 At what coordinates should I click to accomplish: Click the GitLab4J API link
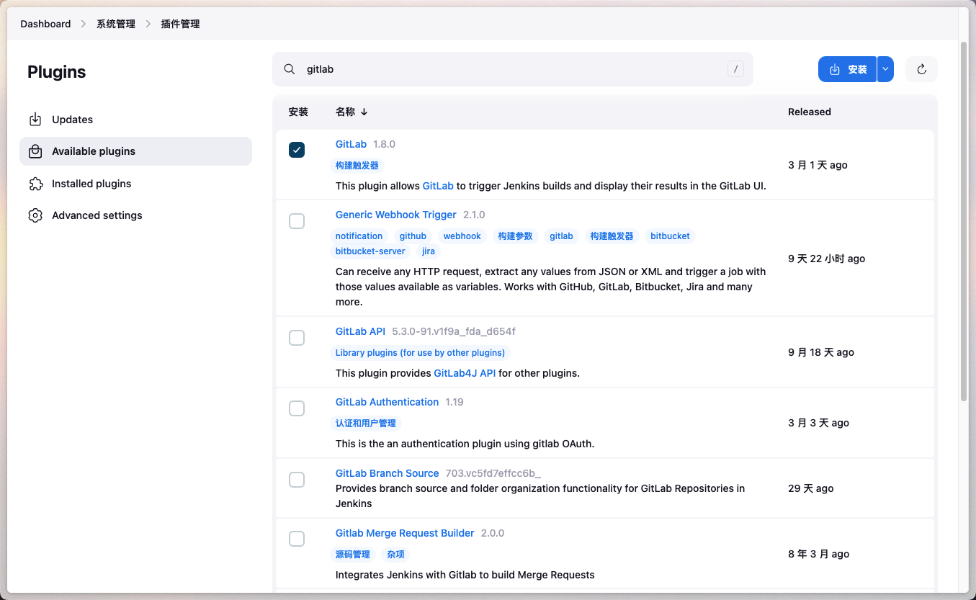click(x=465, y=373)
